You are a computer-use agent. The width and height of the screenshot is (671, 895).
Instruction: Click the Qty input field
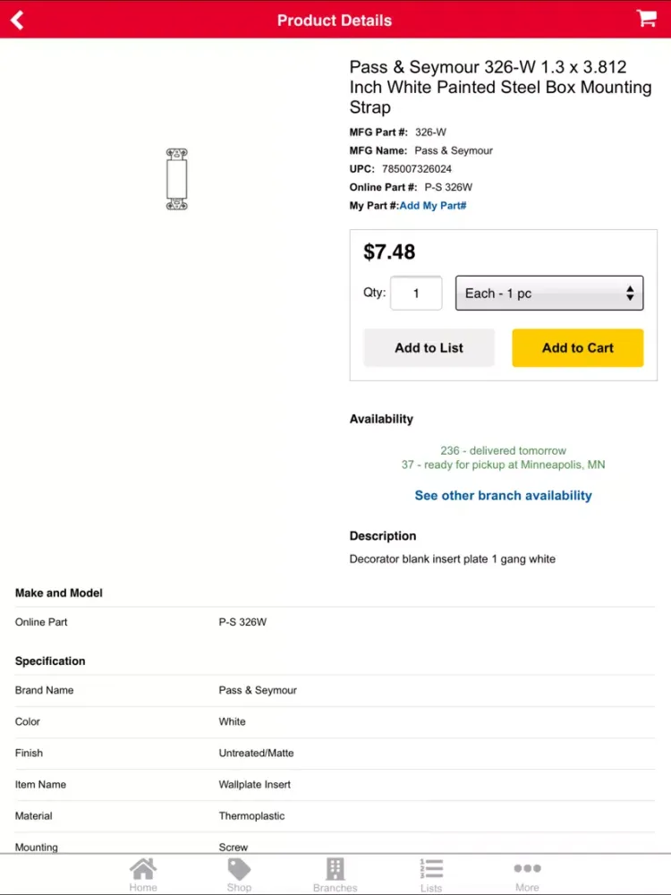[416, 294]
